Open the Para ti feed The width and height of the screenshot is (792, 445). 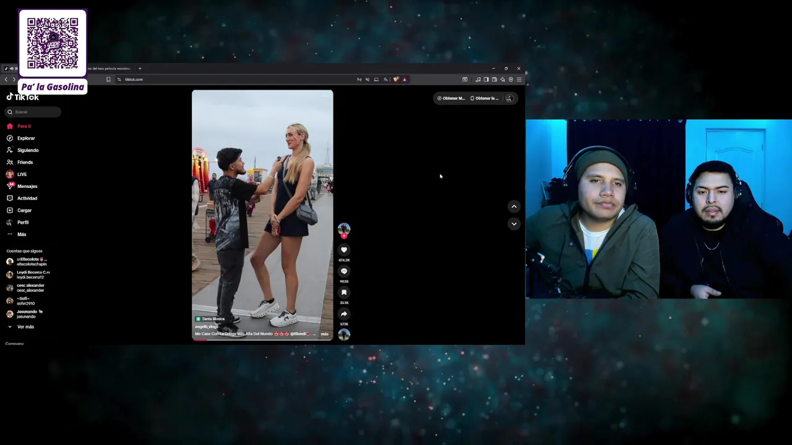pyautogui.click(x=19, y=126)
